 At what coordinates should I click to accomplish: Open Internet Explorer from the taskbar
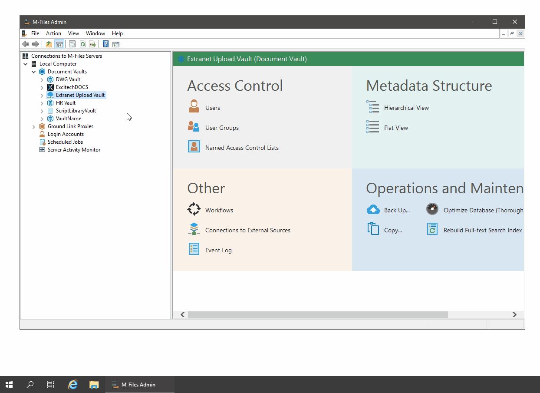point(73,384)
